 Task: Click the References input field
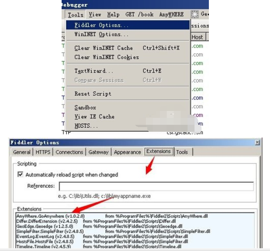tap(156, 186)
